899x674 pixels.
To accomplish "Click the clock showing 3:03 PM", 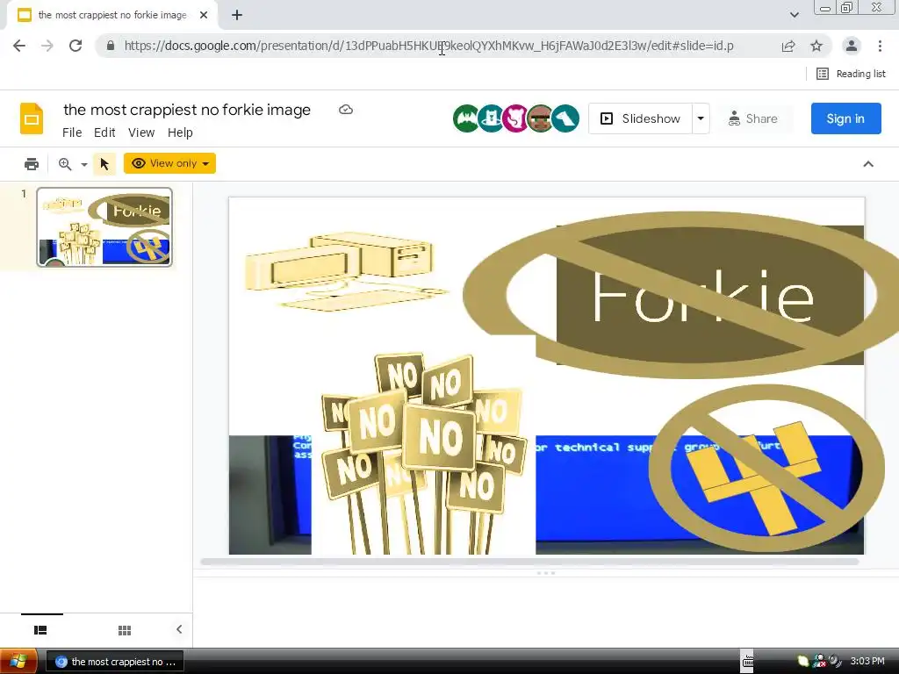I will click(x=867, y=661).
